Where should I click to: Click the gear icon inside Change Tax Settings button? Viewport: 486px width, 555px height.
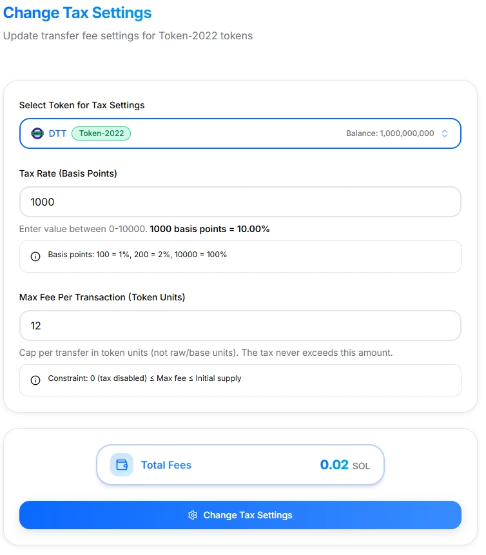pos(193,515)
